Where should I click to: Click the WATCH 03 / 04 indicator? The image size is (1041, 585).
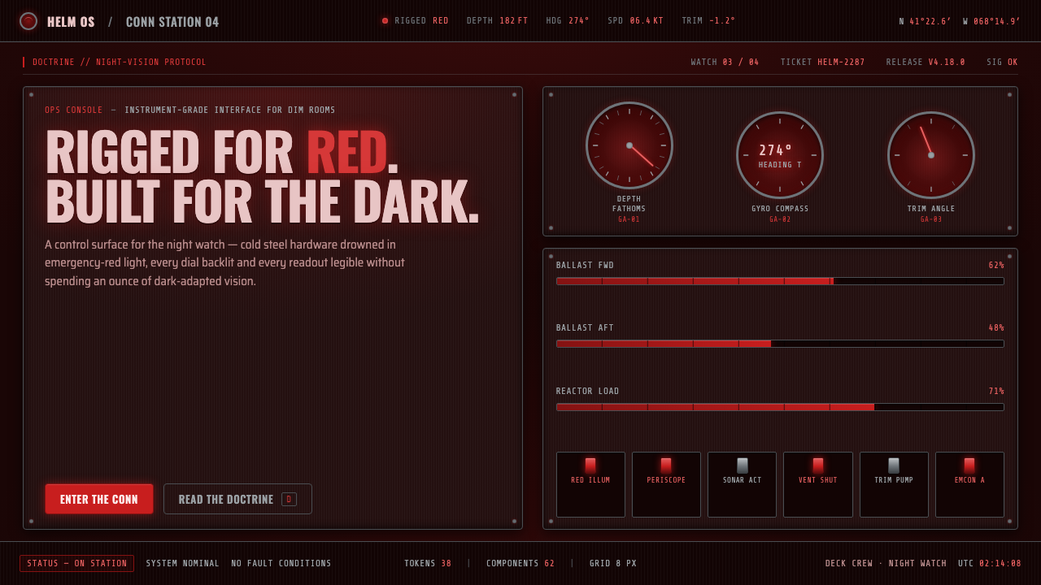[x=725, y=62]
